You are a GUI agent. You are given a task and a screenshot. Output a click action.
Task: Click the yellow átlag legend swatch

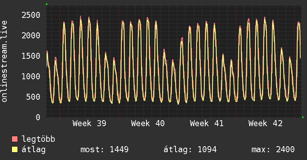click(x=15, y=150)
